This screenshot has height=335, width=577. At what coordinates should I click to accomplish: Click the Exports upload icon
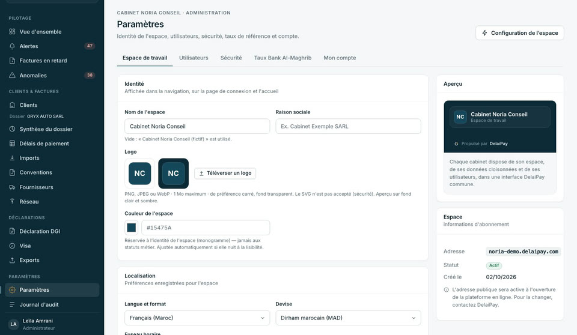click(12, 260)
